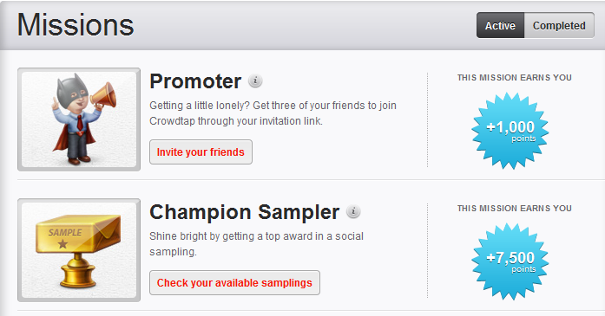Open the gold Sample trophy image
The image size is (605, 316).
point(79,250)
